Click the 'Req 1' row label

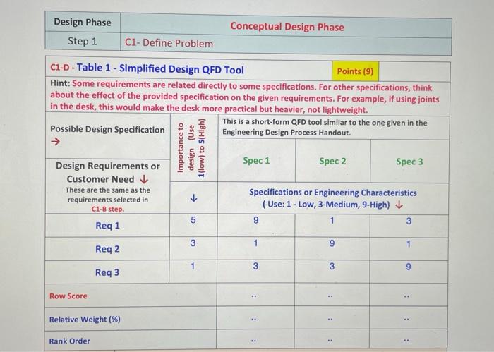[x=107, y=226]
